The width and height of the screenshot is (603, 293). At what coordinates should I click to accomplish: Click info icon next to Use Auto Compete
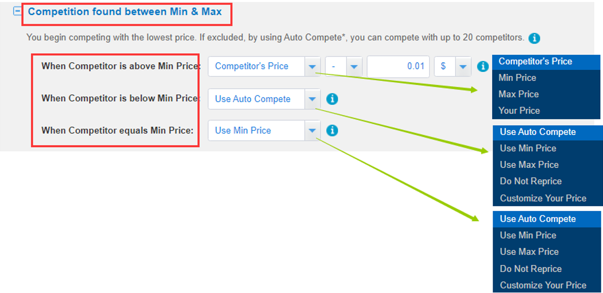332,99
